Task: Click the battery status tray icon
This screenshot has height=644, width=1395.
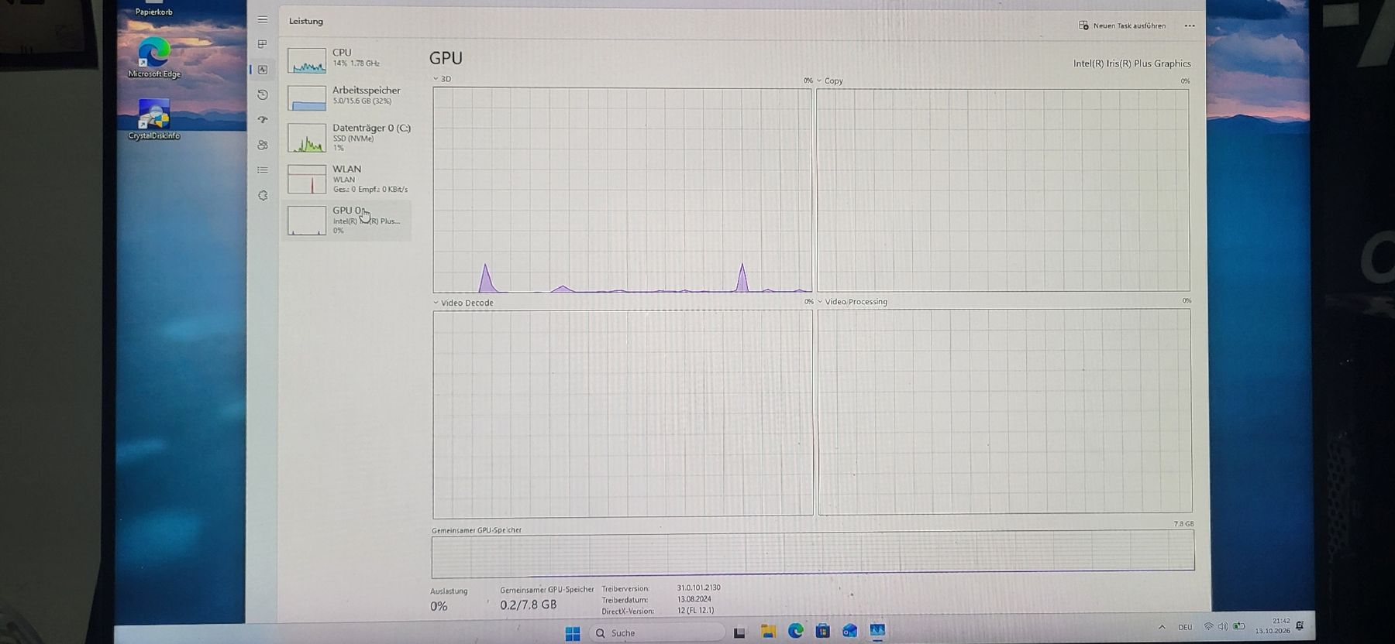Action: pos(1239,625)
